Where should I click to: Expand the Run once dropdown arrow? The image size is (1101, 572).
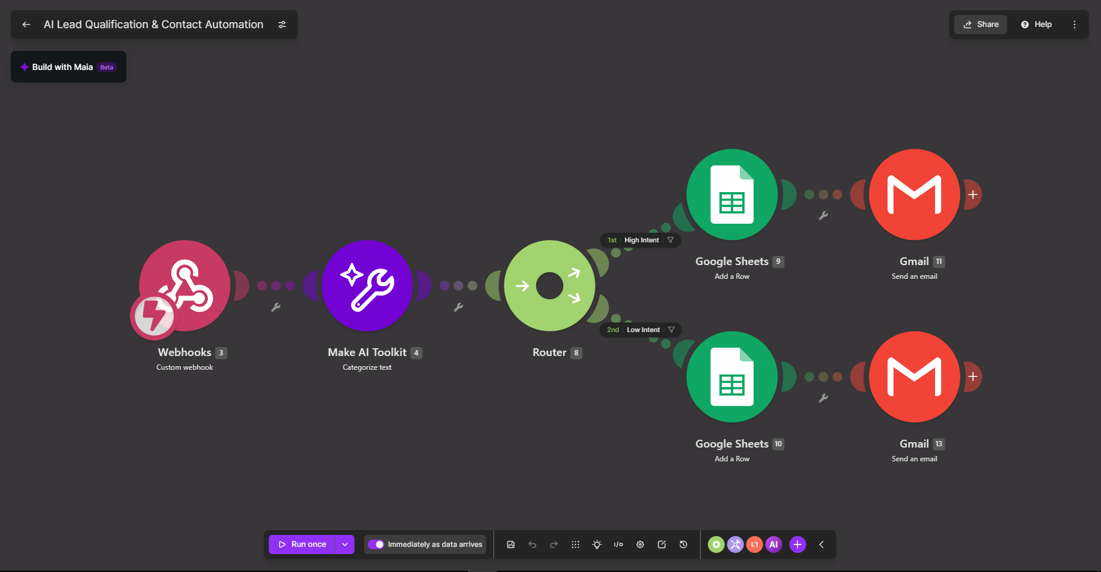(345, 544)
